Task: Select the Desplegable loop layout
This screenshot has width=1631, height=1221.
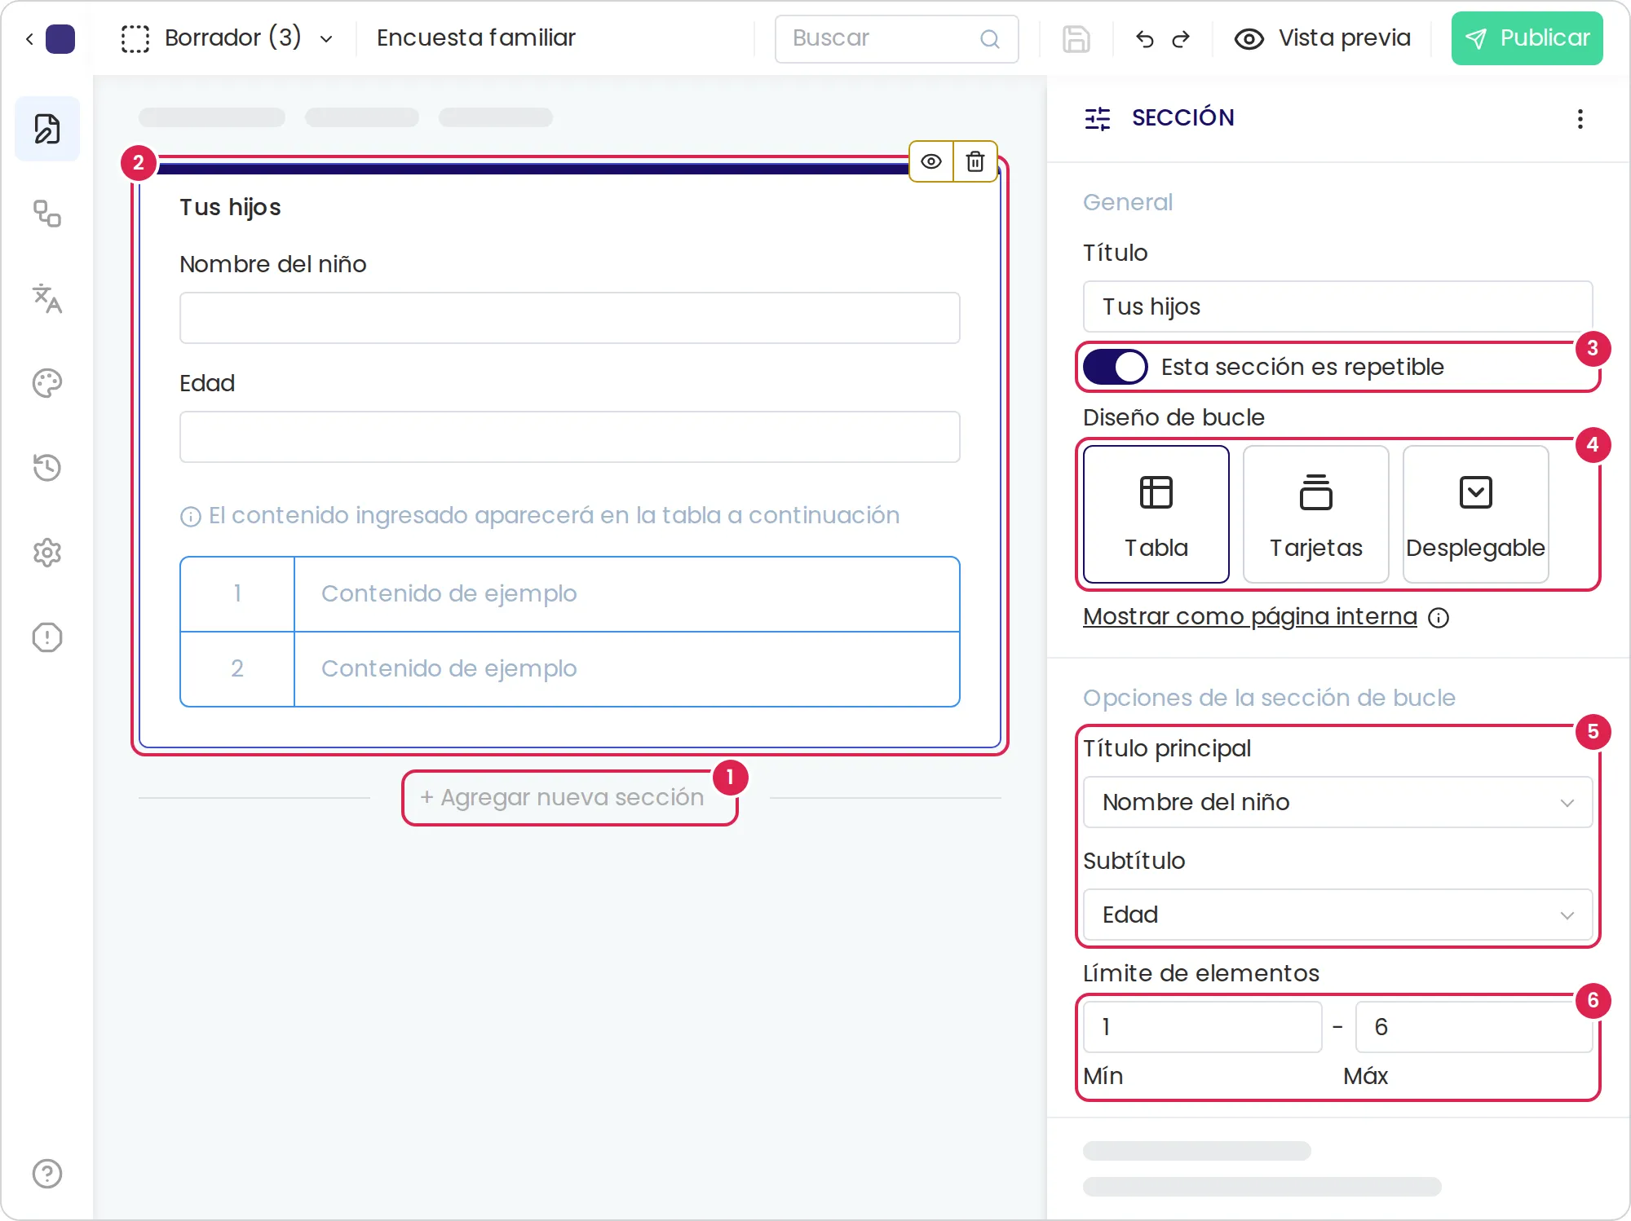Action: (x=1476, y=514)
